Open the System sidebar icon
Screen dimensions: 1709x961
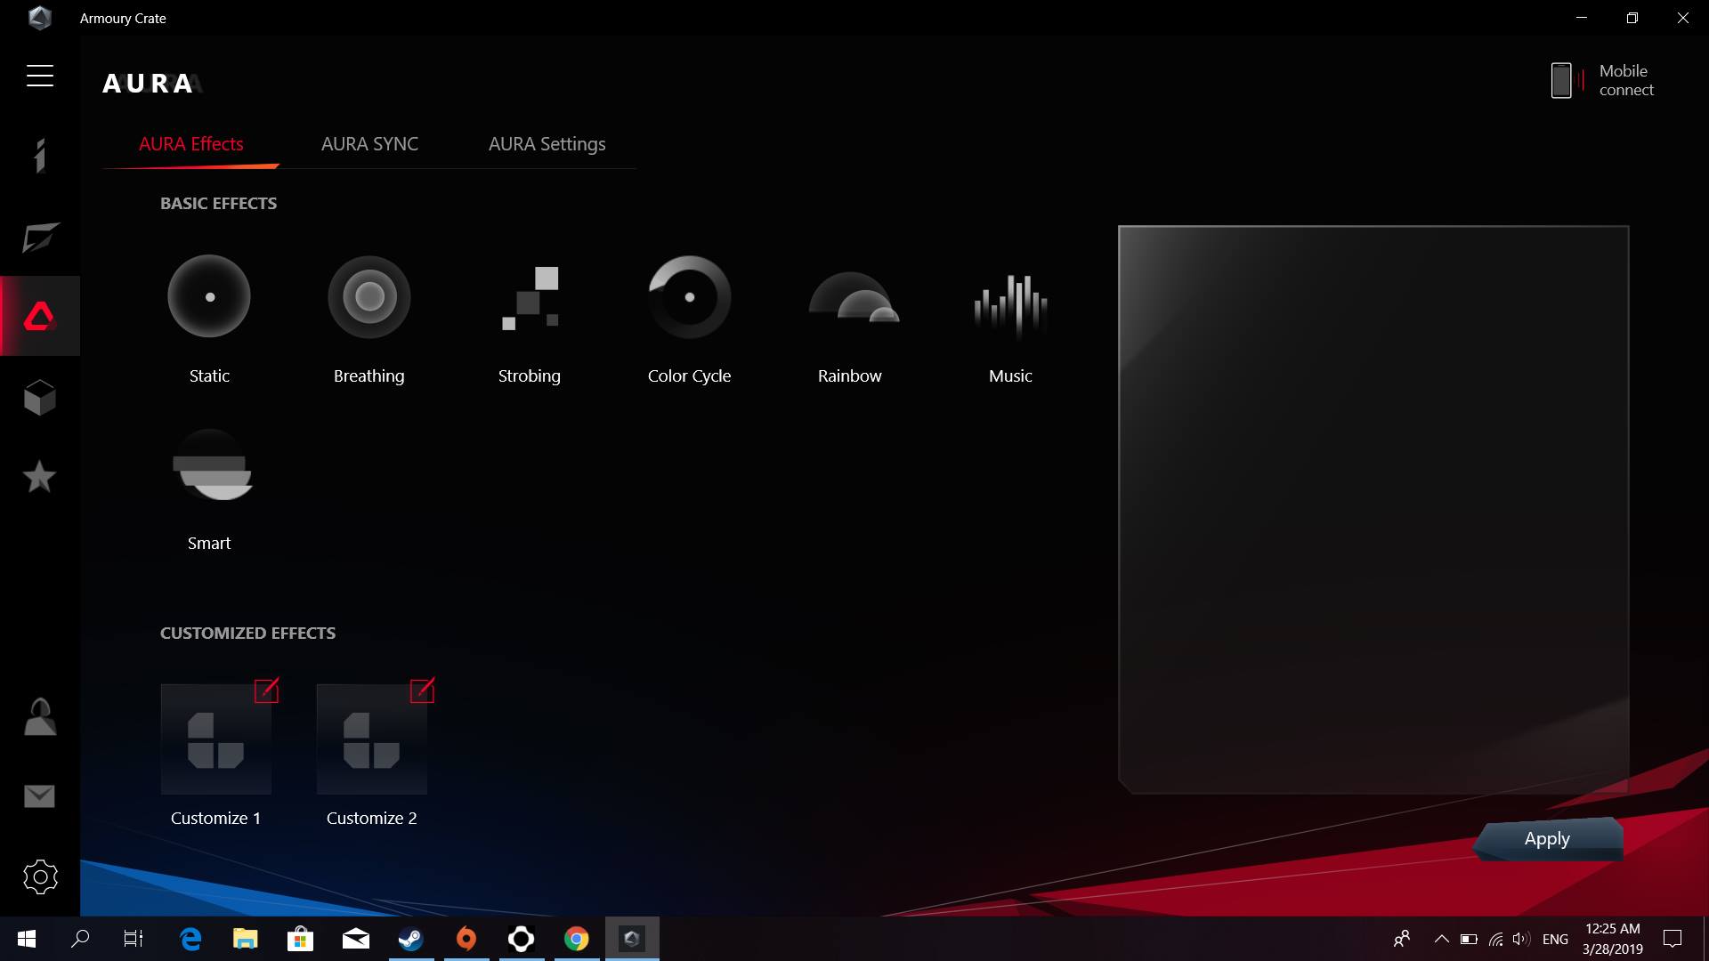pos(40,237)
